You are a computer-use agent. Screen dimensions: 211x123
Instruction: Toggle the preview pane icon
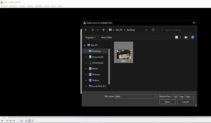click(186, 37)
